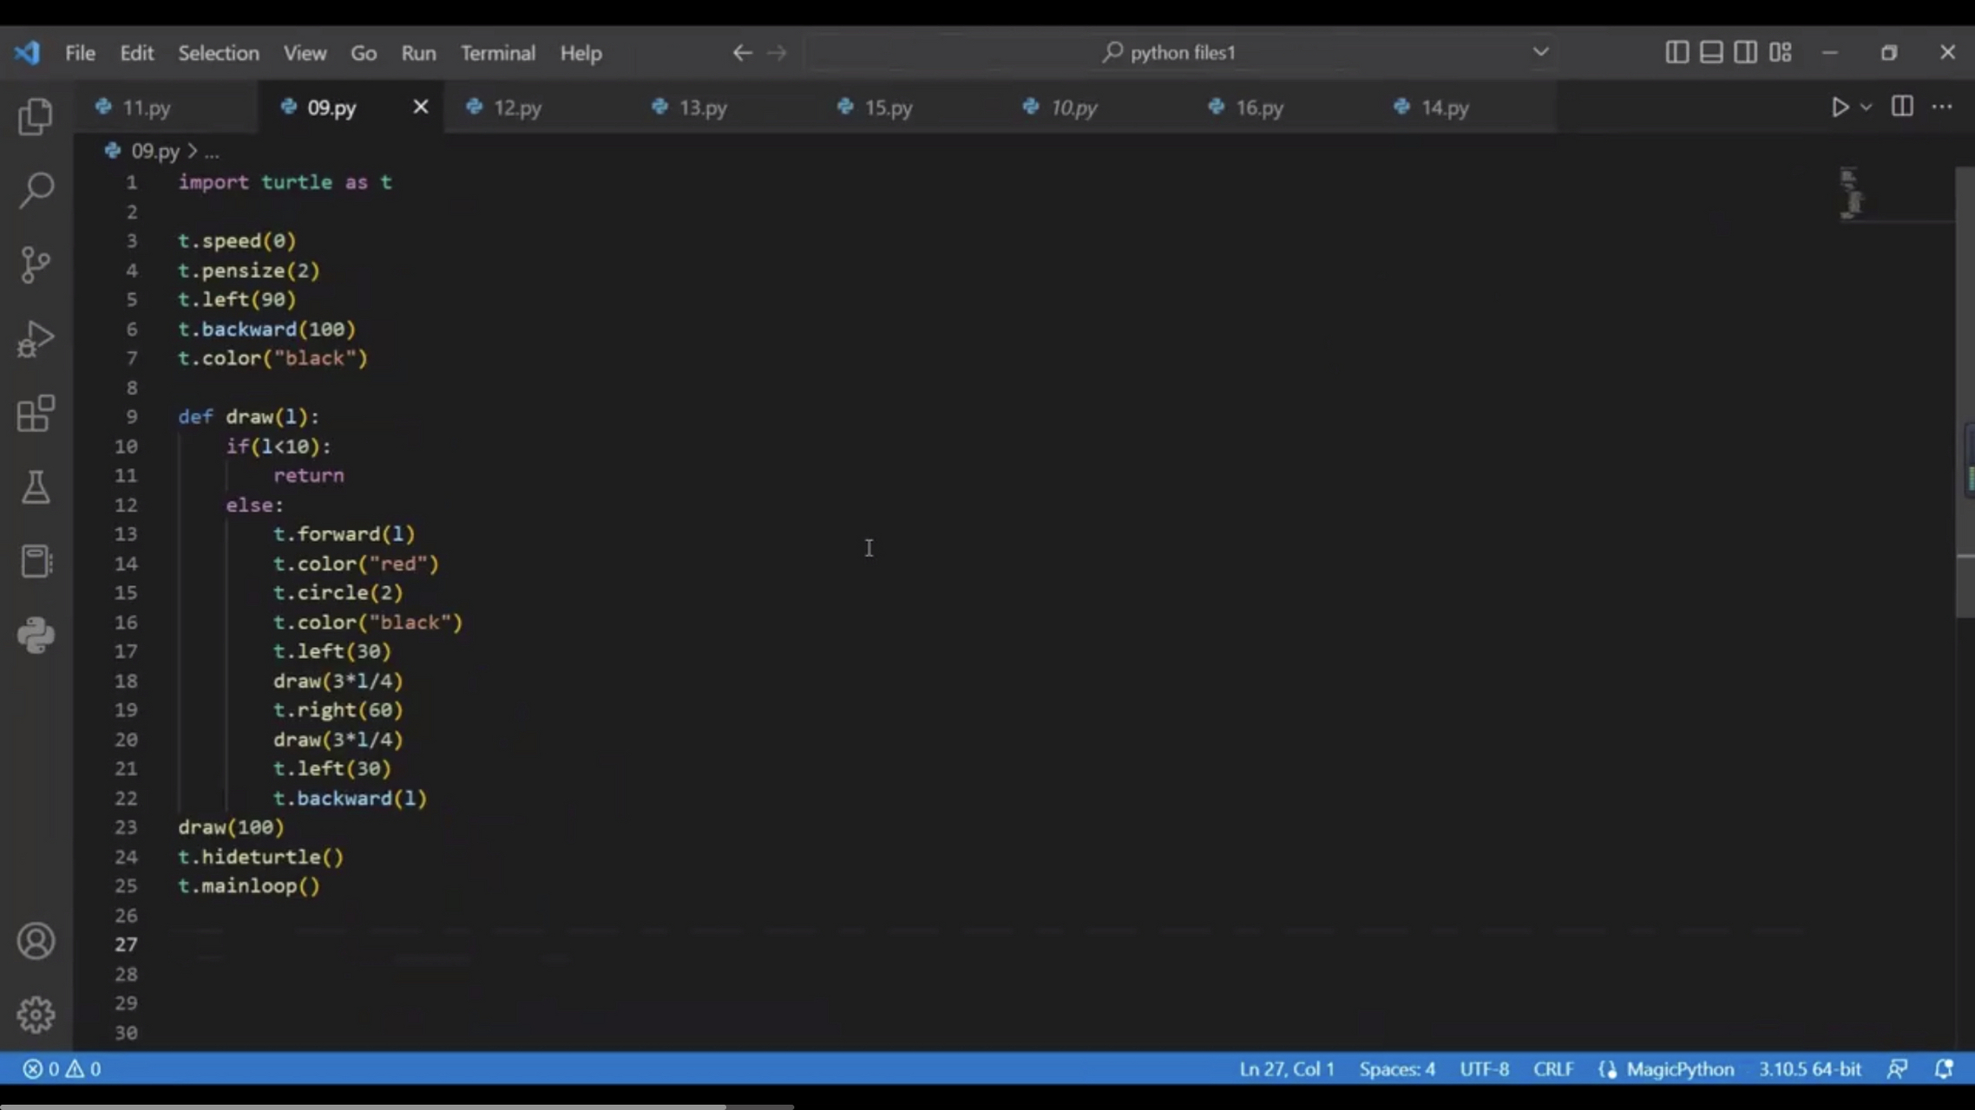Open the run options dropdown arrow

pyautogui.click(x=1867, y=107)
